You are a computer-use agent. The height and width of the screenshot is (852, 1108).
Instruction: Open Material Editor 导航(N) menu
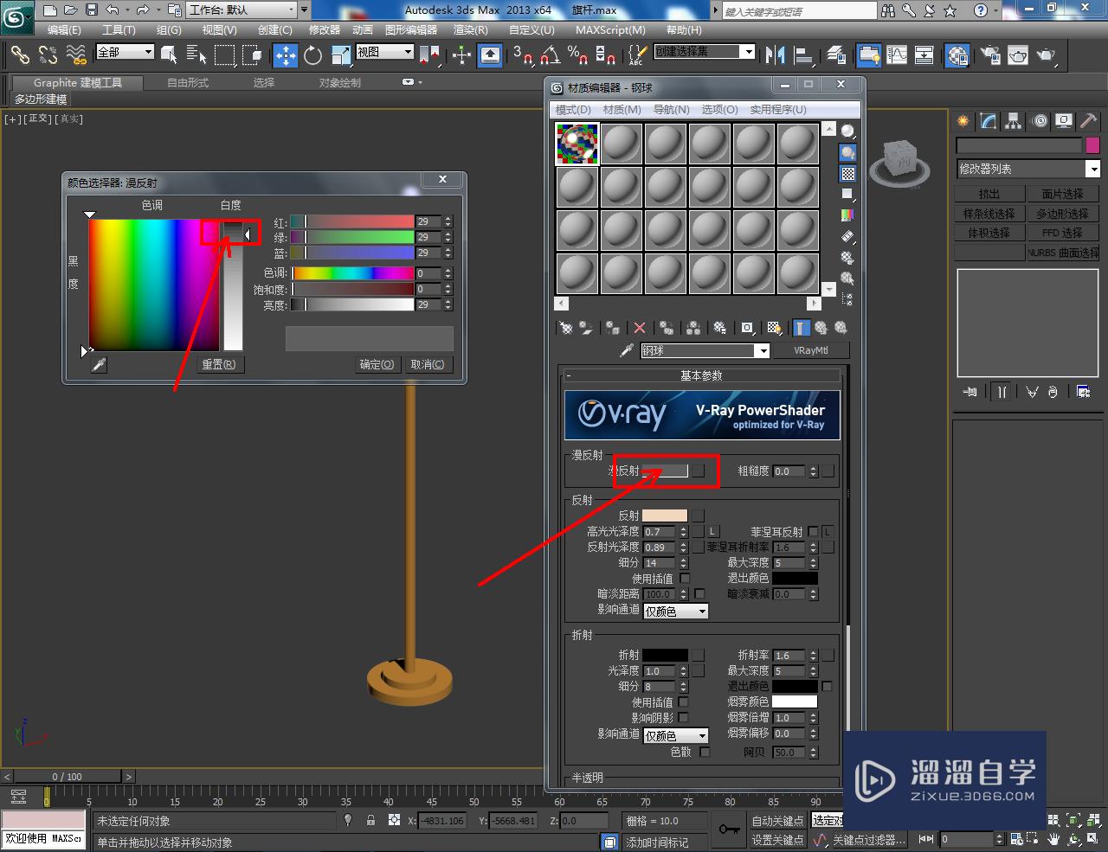672,110
